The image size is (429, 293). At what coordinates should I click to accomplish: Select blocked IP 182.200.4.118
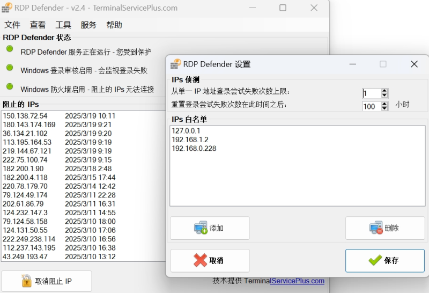click(25, 178)
